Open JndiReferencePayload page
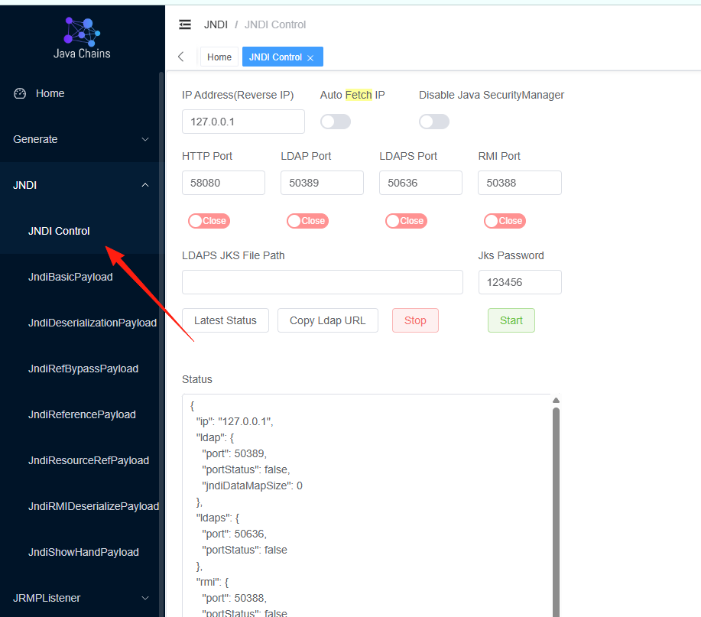 click(82, 414)
